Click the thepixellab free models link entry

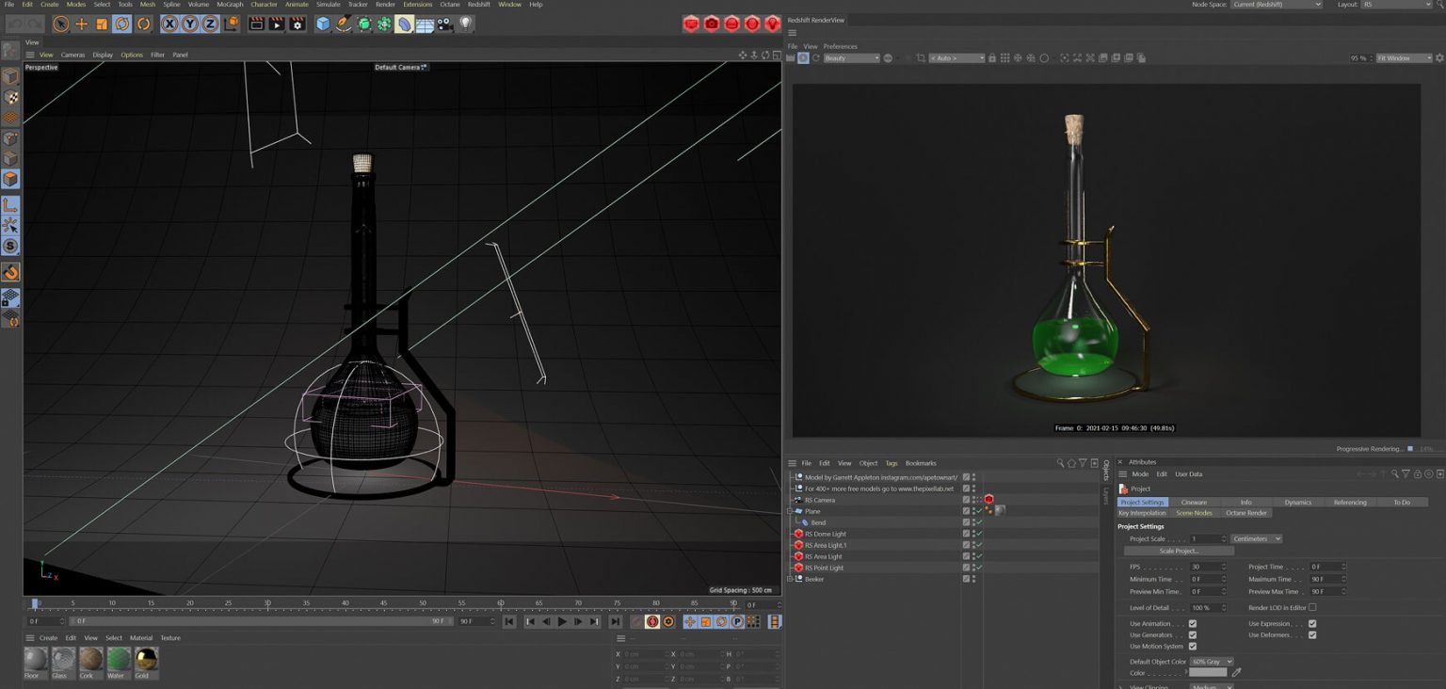880,489
